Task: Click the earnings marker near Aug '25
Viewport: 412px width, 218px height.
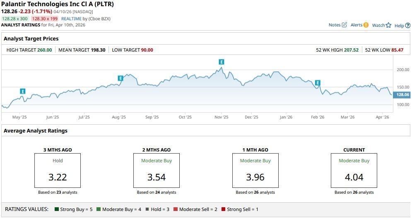Action: (120, 78)
